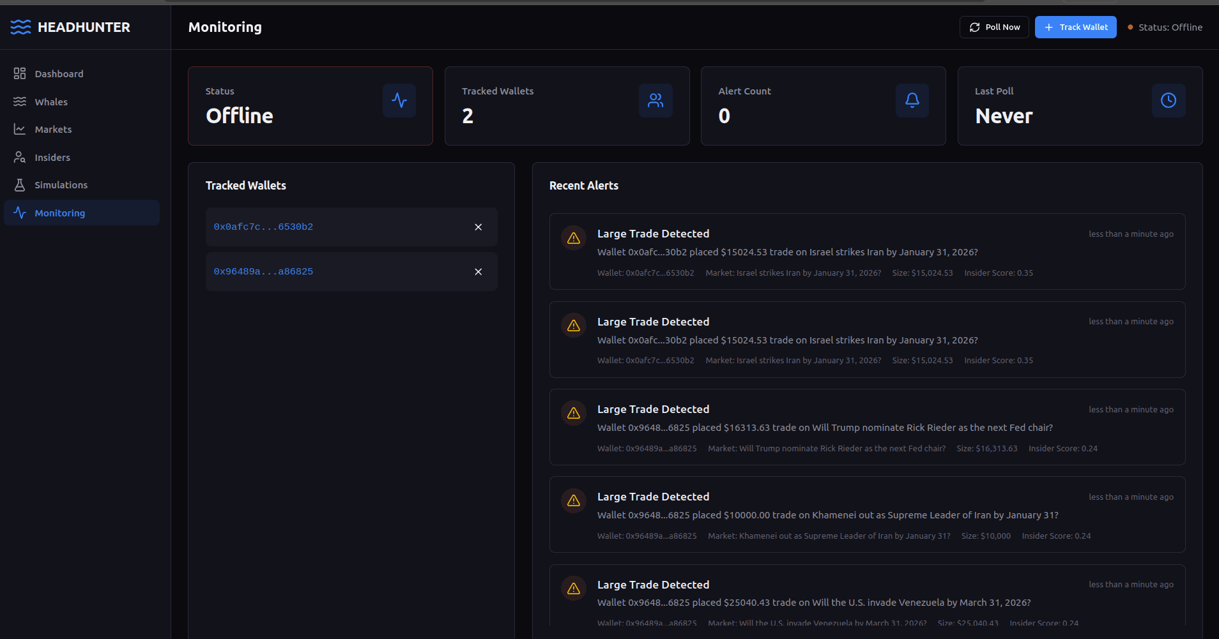
Task: Select the Monitoring sidebar item
Action: (x=59, y=213)
